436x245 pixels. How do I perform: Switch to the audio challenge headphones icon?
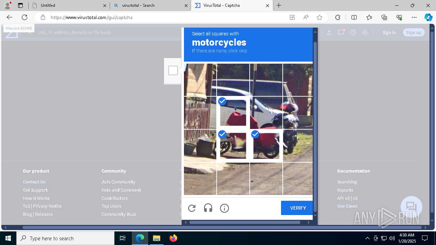(x=208, y=208)
